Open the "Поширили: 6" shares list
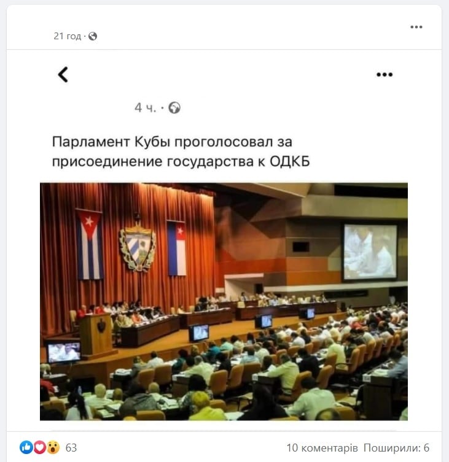 coord(396,448)
